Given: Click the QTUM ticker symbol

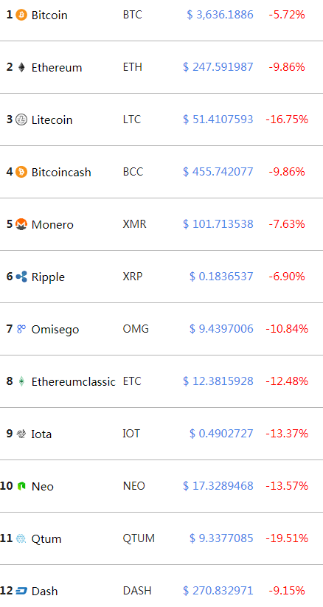Looking at the screenshot, I should point(139,538).
